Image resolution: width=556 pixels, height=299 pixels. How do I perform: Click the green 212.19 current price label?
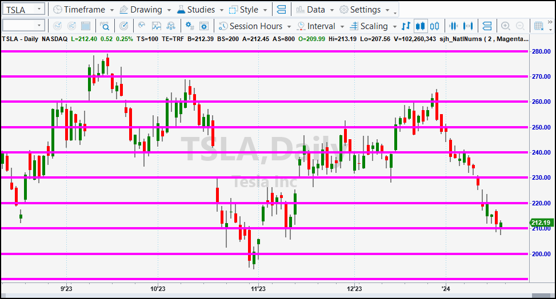click(541, 223)
